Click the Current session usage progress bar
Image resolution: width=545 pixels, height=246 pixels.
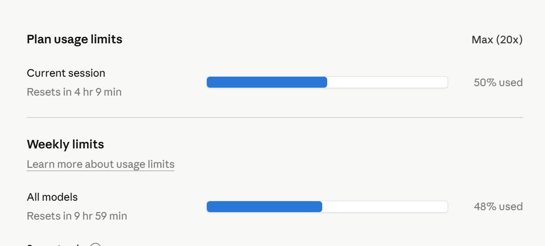(327, 82)
